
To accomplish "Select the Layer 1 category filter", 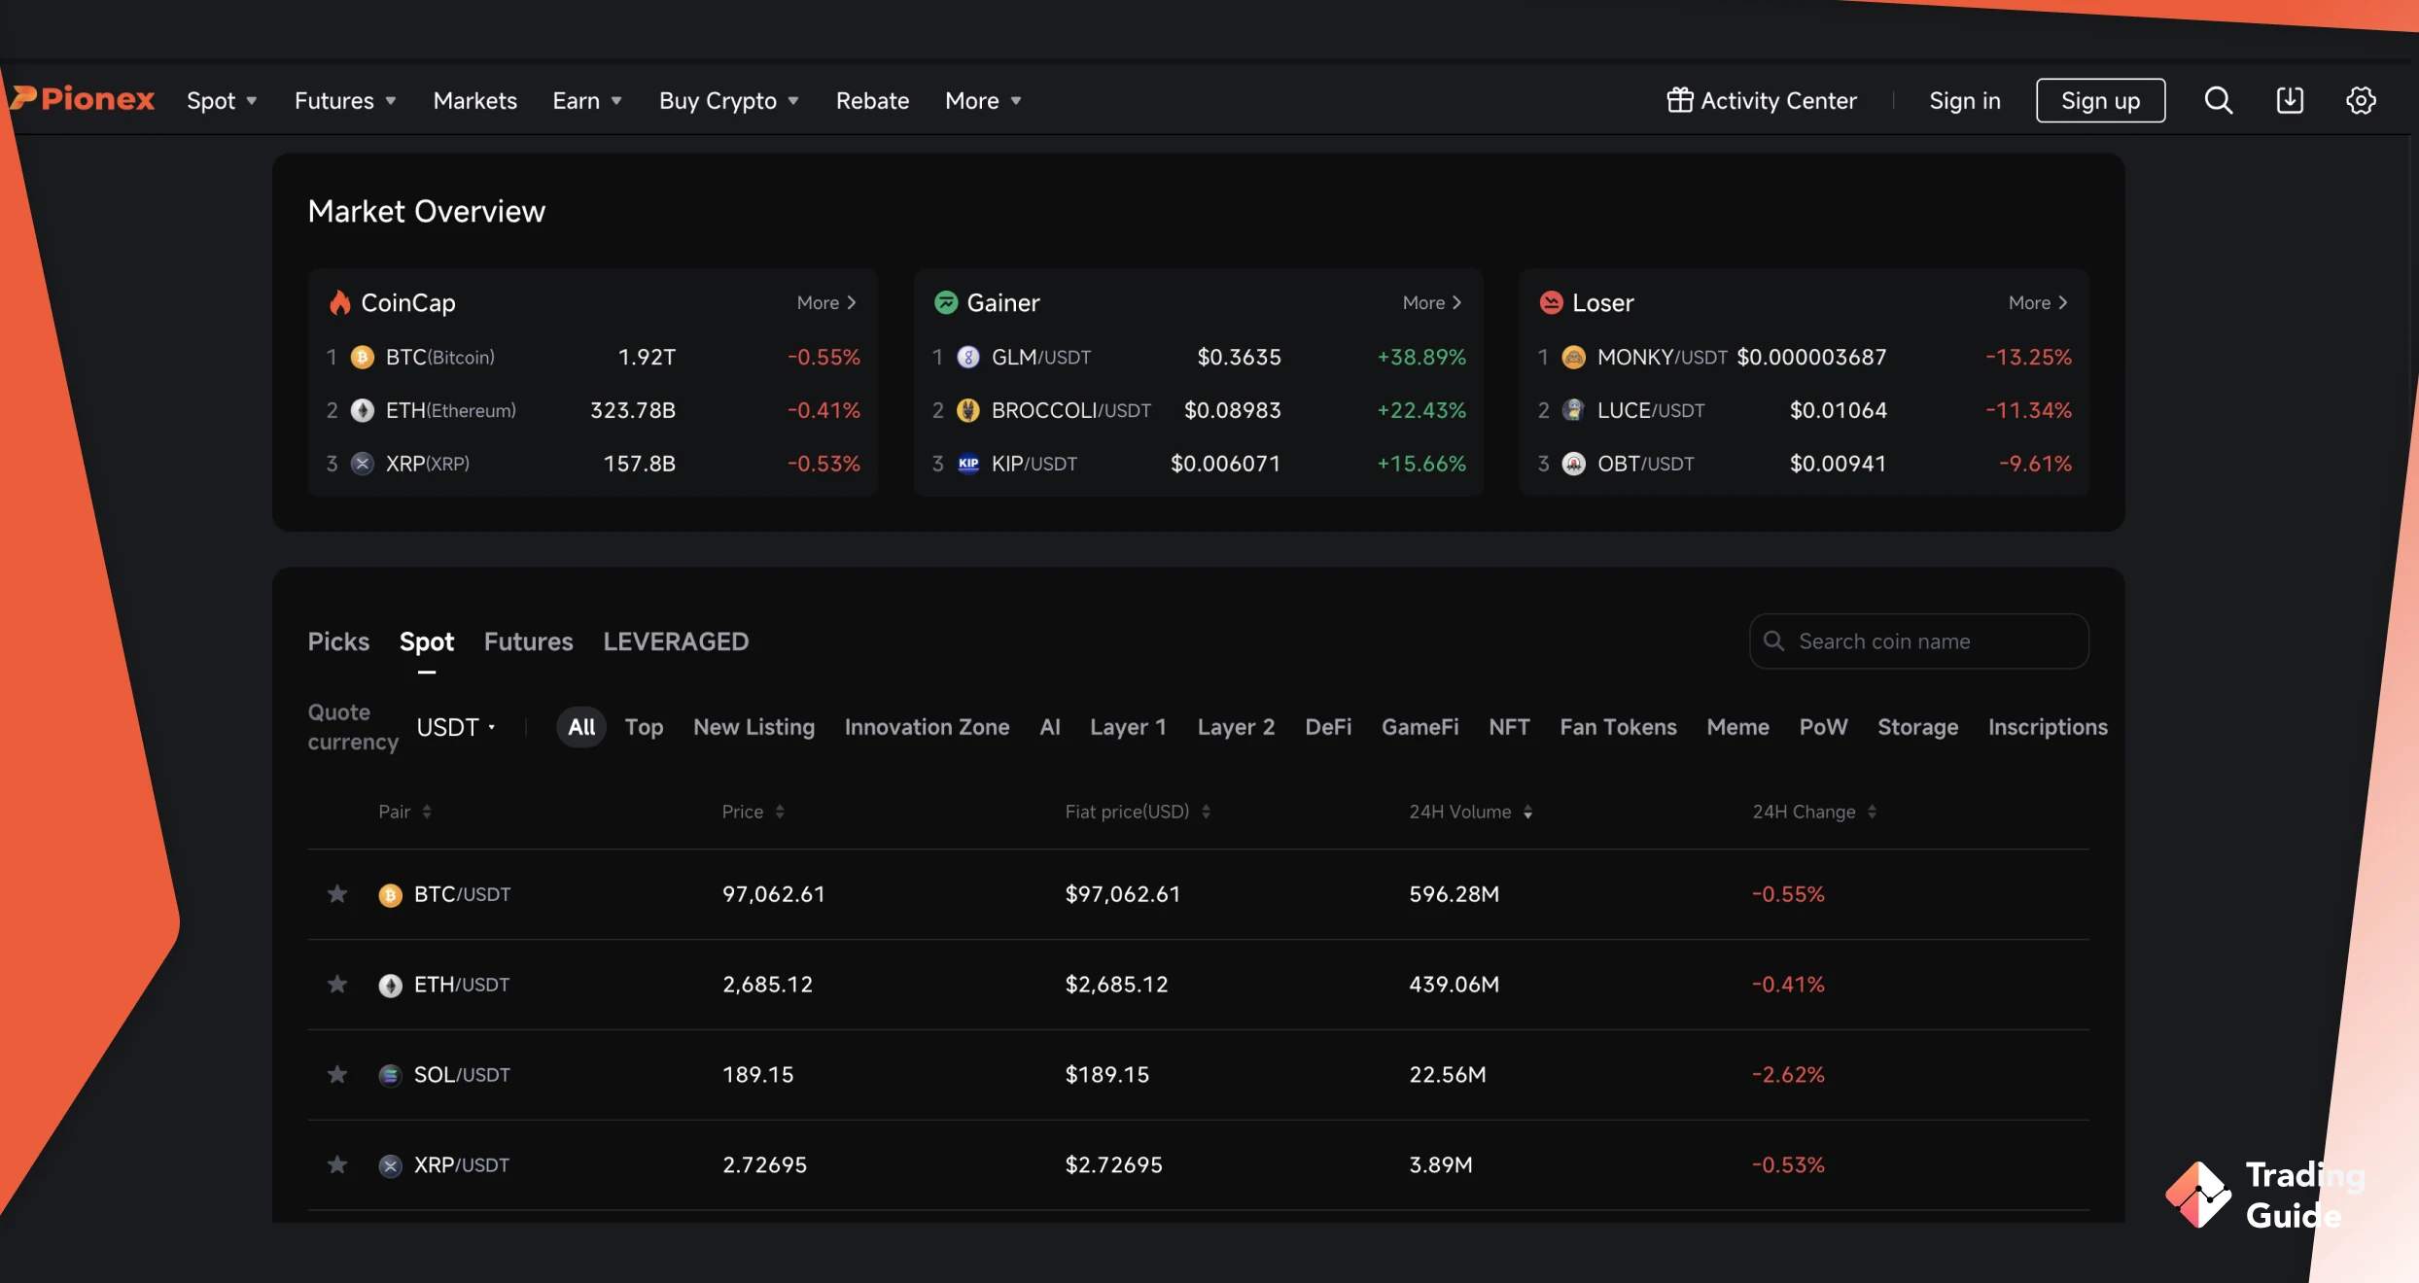I will [1128, 727].
